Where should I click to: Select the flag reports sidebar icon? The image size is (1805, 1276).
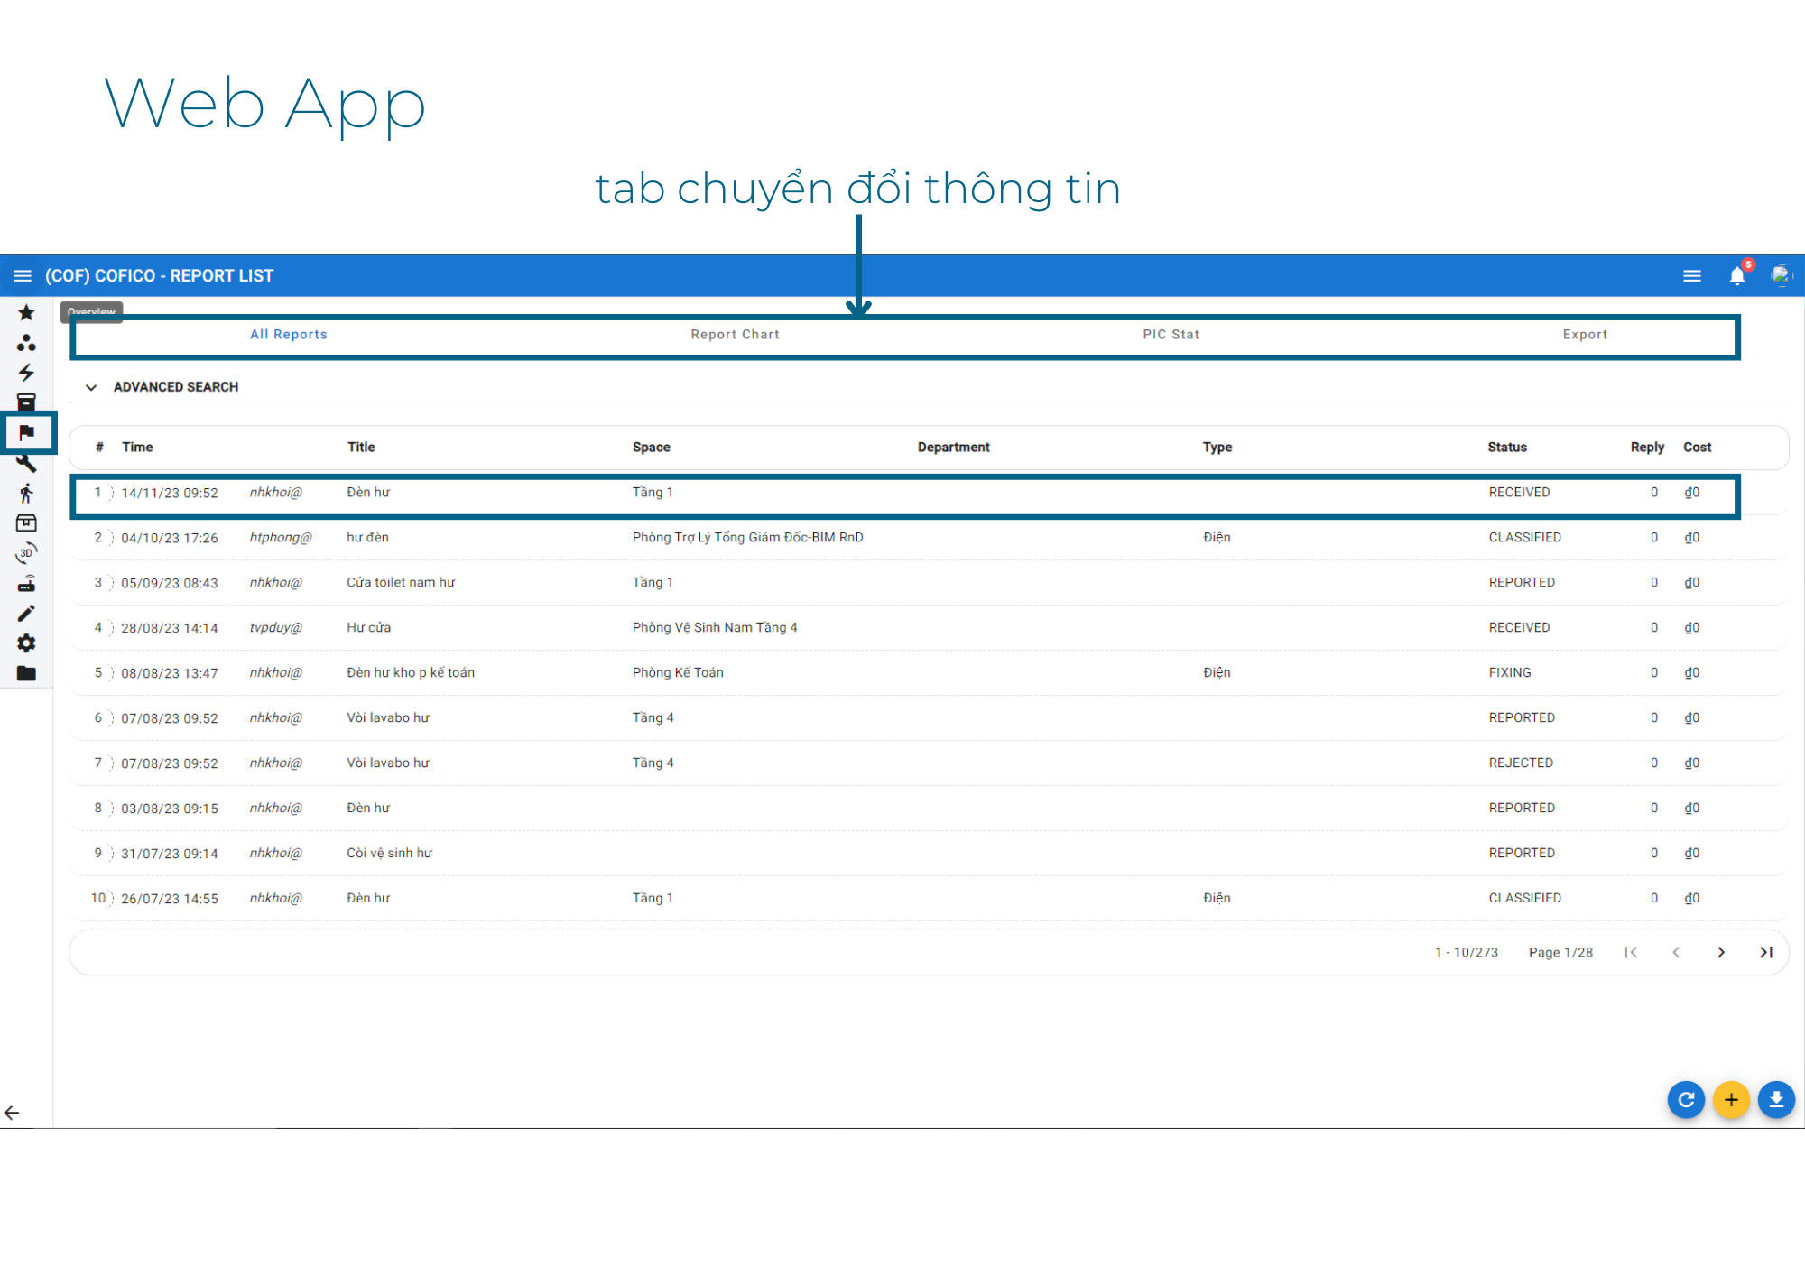(27, 433)
